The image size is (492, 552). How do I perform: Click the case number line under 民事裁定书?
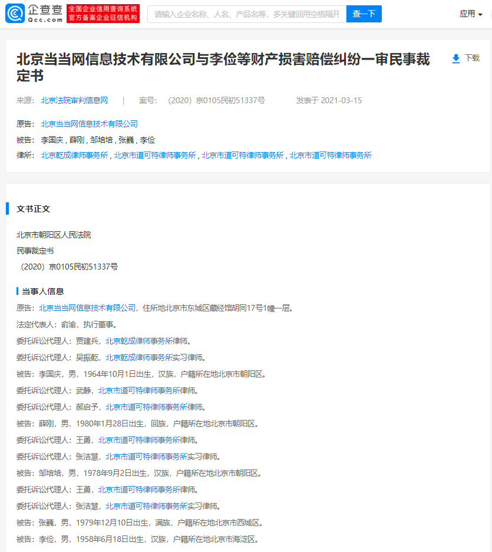(68, 267)
